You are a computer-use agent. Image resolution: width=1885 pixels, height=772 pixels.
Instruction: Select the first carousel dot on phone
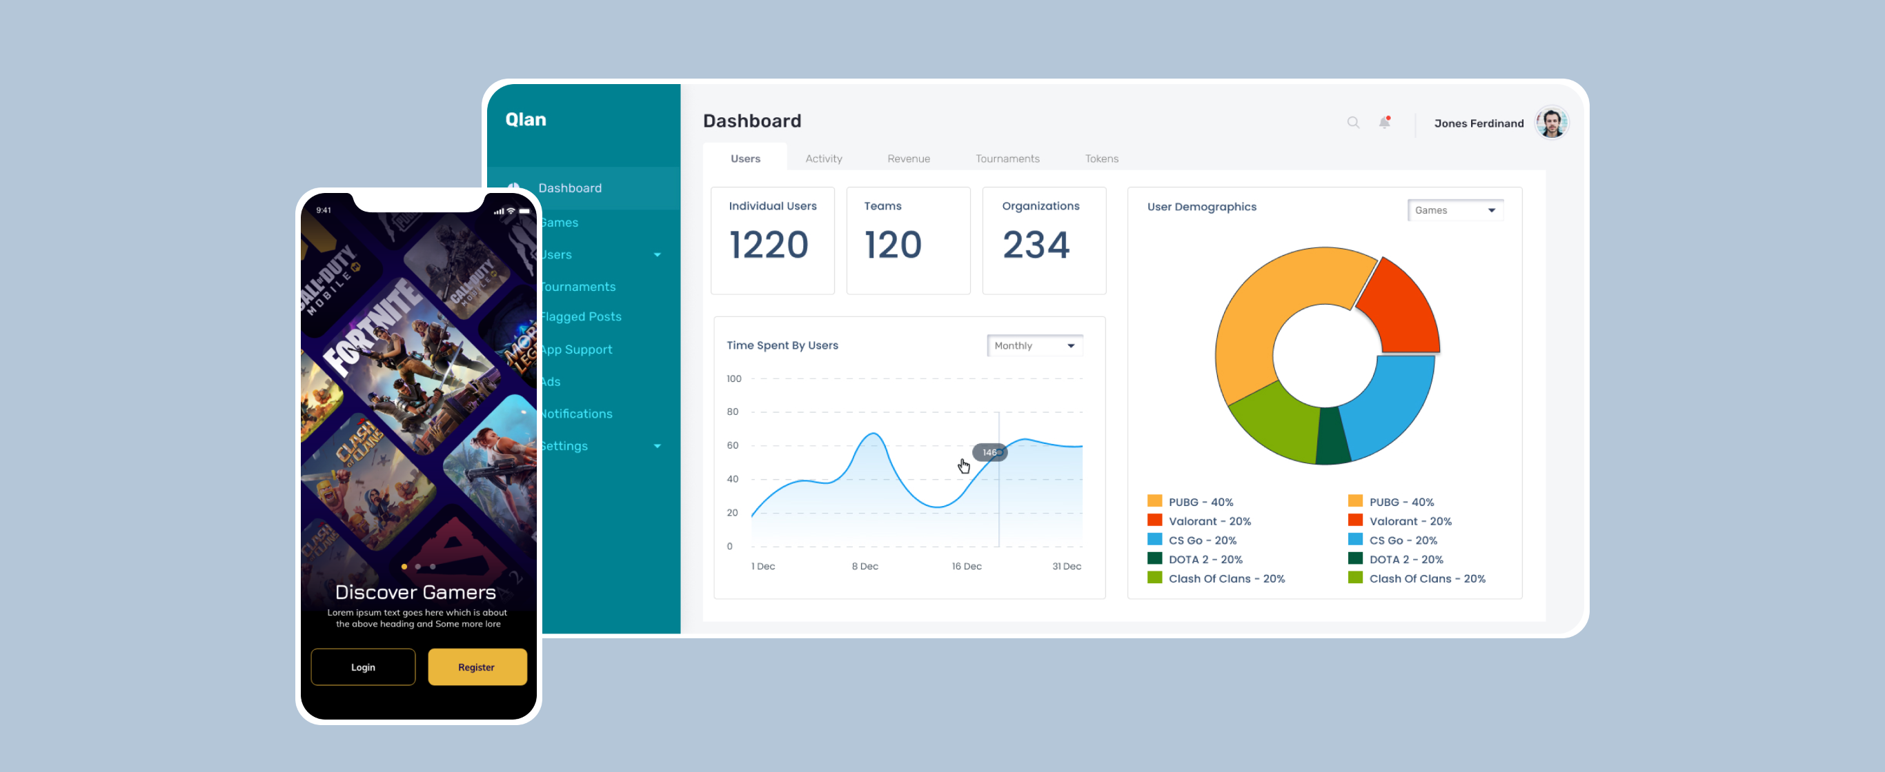pos(404,567)
